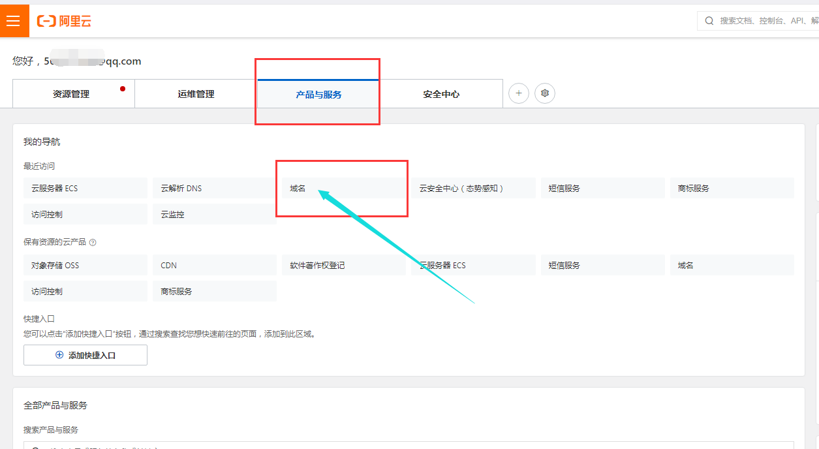The image size is (819, 449).
Task: Open CDN product
Action: 215,265
